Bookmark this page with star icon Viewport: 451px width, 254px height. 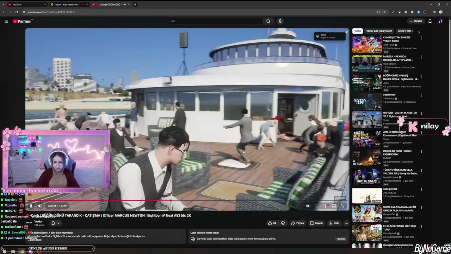pyautogui.click(x=384, y=12)
